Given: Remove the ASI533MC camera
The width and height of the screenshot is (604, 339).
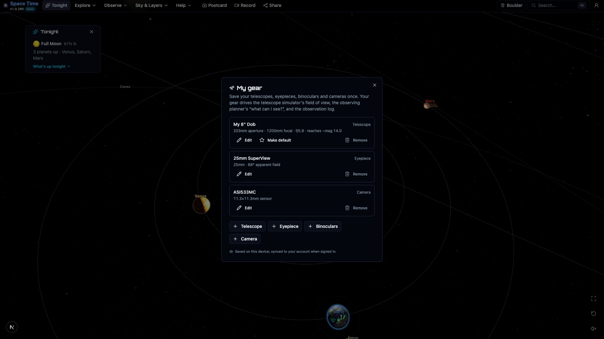Looking at the screenshot, I should (356, 208).
